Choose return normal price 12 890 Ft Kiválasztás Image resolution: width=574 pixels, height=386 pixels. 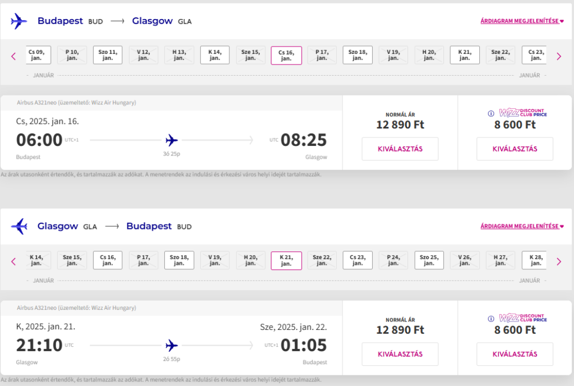[400, 354]
